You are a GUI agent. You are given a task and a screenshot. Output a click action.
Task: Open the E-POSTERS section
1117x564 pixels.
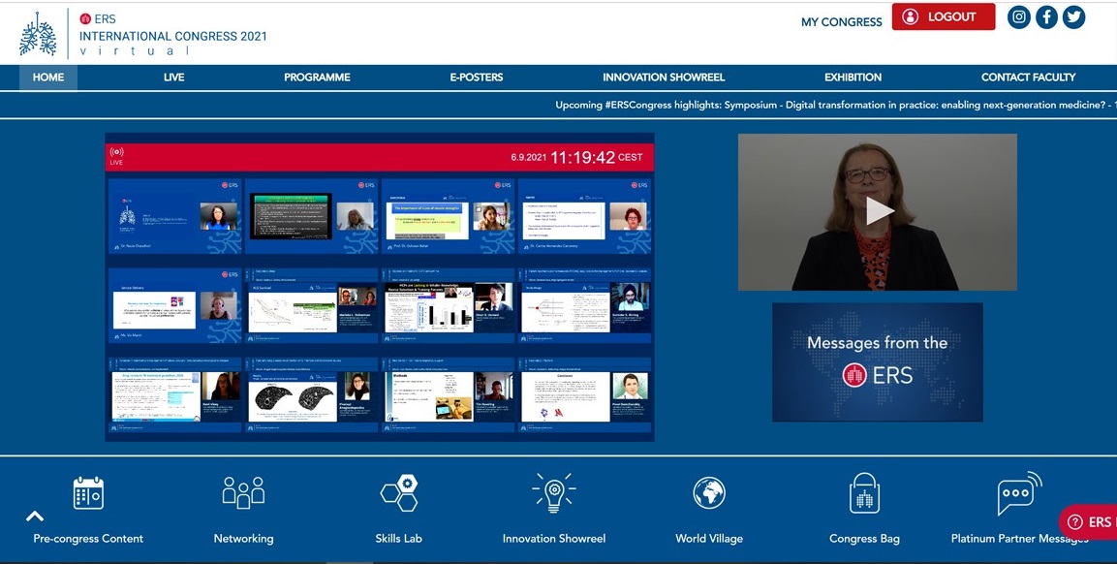click(x=477, y=77)
